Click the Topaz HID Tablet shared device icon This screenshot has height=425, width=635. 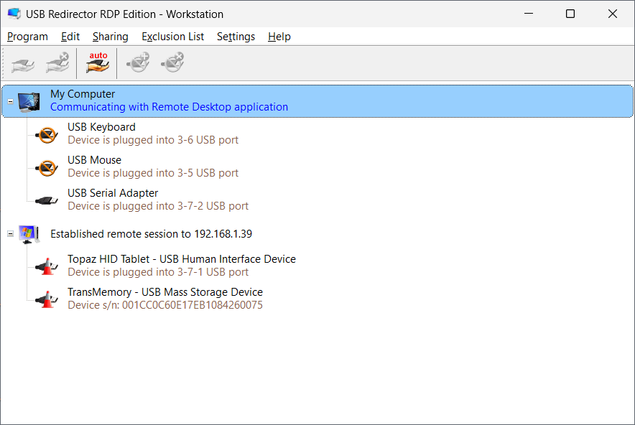(x=47, y=266)
